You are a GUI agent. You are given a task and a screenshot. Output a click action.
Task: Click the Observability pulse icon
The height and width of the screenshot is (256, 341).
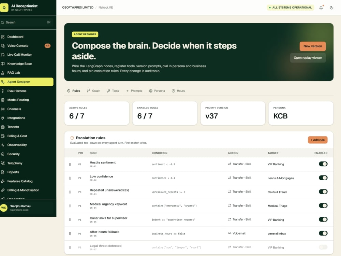coord(3,145)
